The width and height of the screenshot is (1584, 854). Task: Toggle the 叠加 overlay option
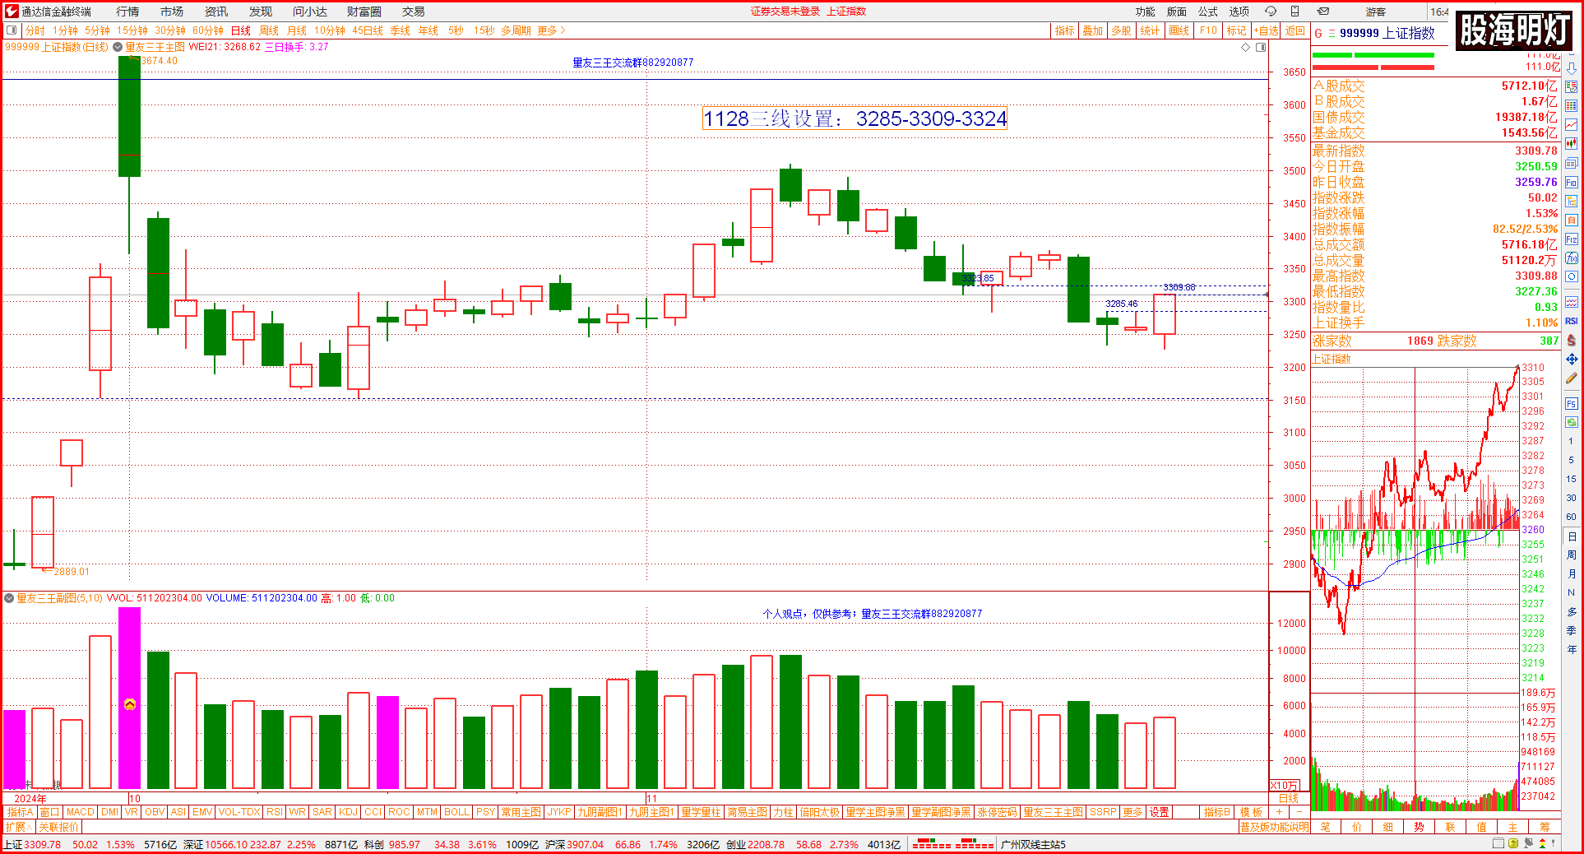tap(1092, 30)
